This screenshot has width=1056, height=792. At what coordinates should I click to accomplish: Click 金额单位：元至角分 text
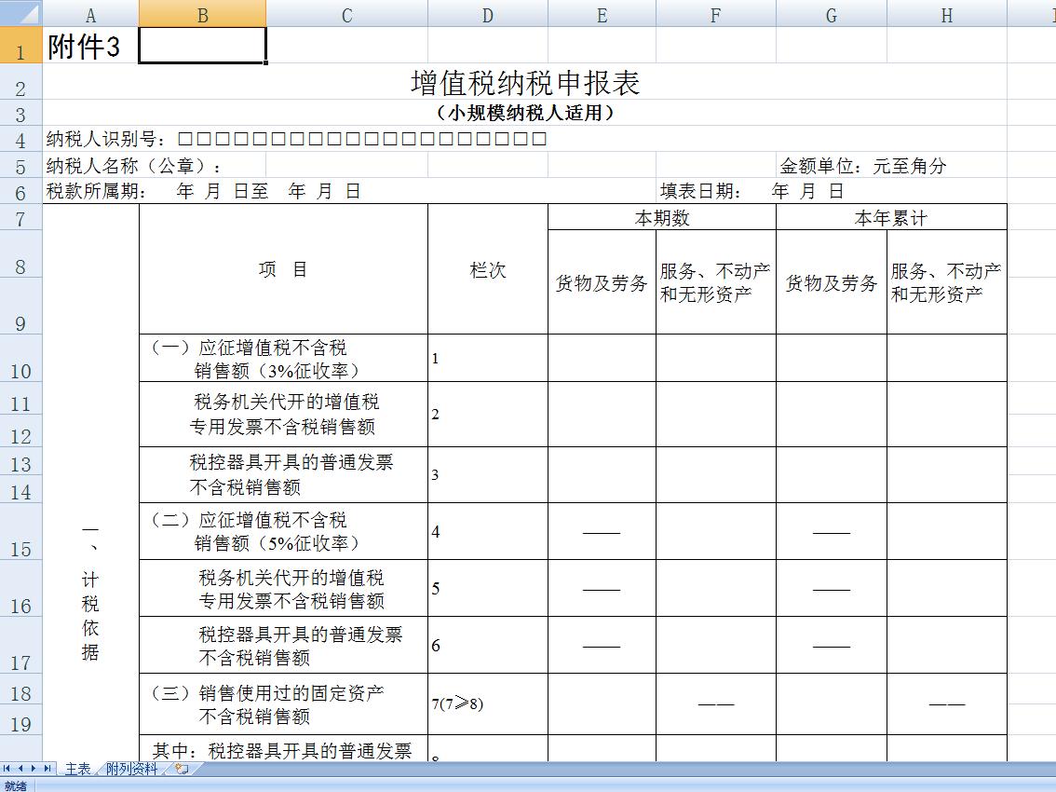click(863, 166)
